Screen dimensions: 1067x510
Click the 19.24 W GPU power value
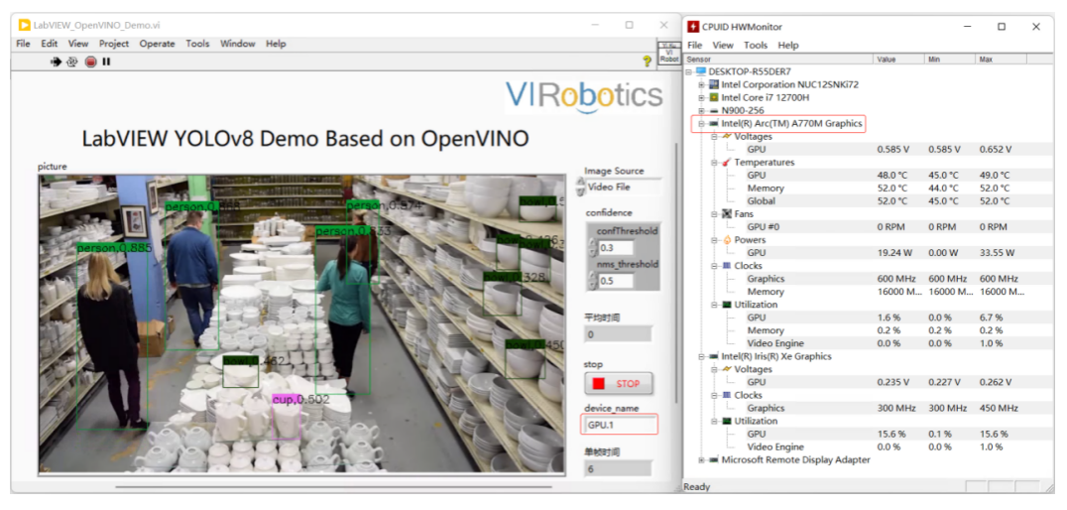pyautogui.click(x=894, y=253)
